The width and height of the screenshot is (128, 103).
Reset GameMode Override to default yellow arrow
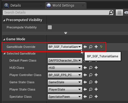tap(101, 47)
